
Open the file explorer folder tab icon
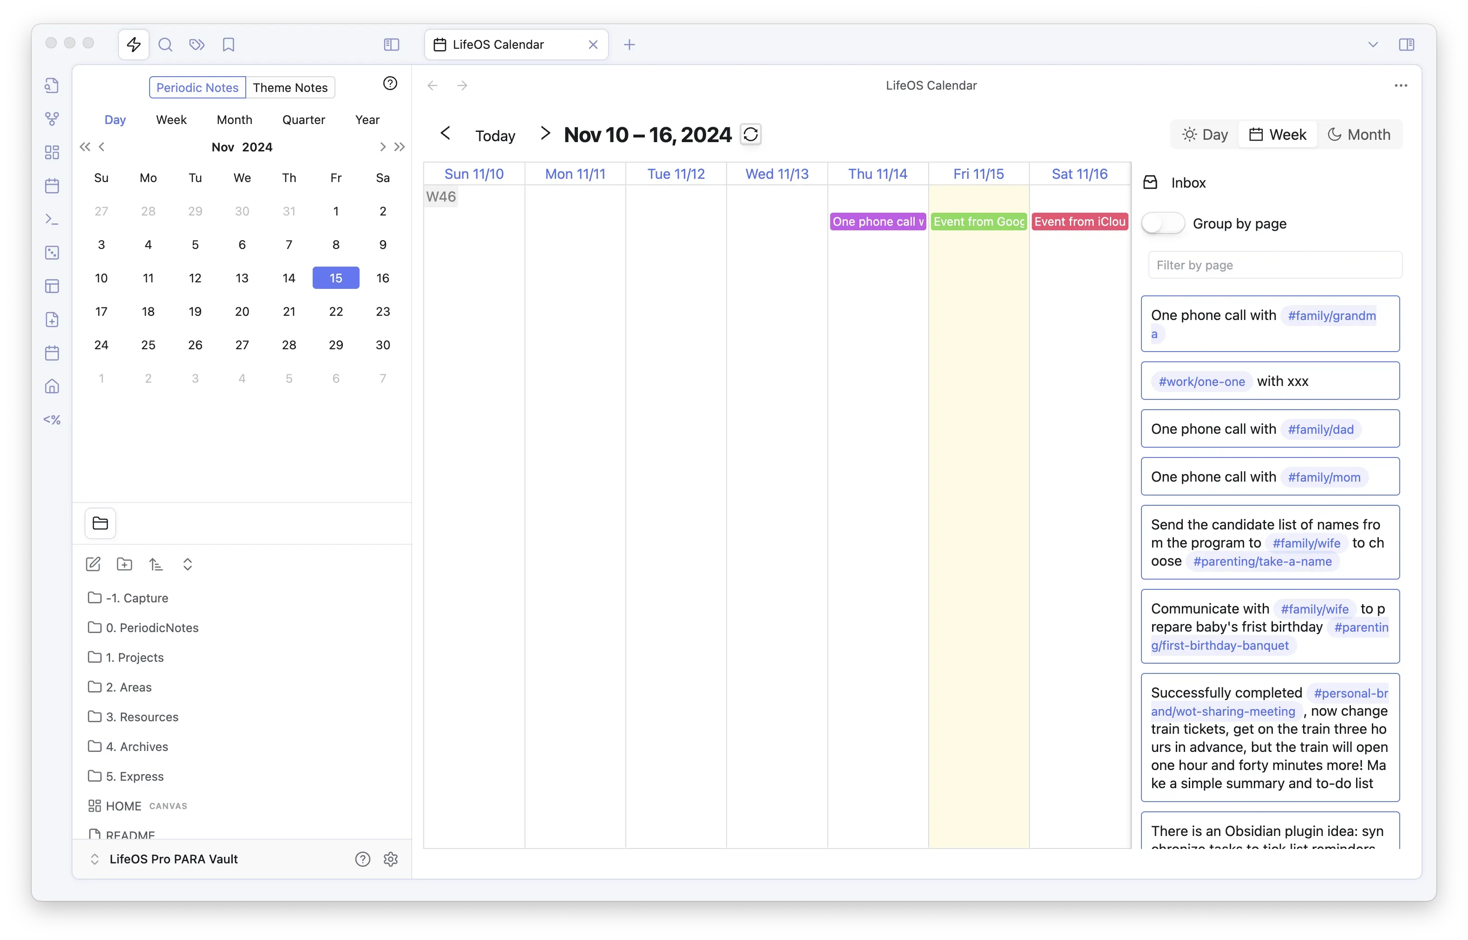(100, 523)
